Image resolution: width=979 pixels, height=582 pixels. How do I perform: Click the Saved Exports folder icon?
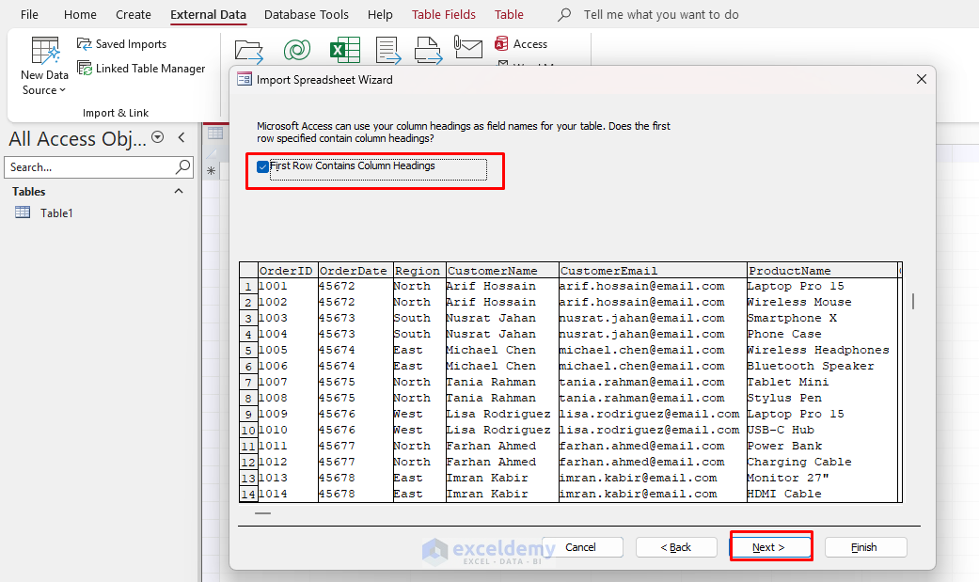249,51
